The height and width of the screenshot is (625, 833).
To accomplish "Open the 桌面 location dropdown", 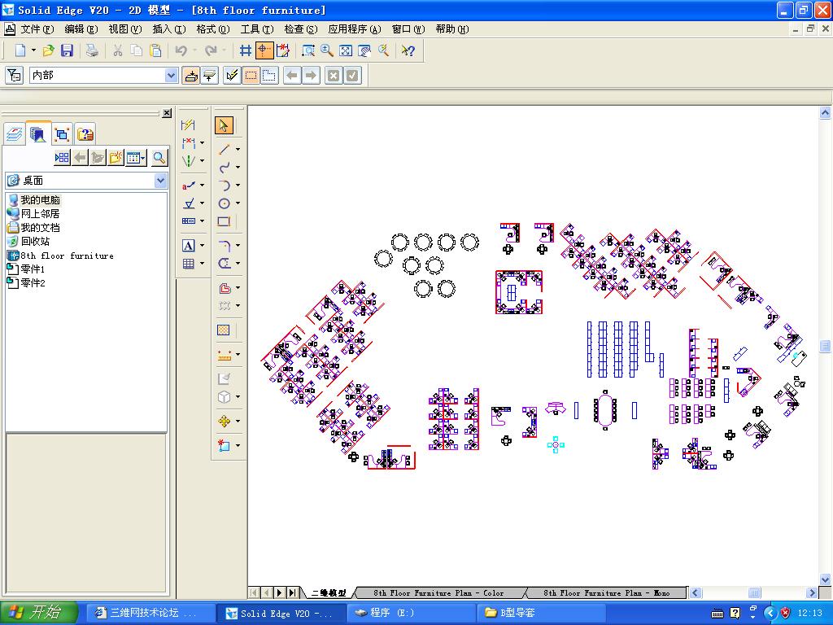I will [x=160, y=181].
